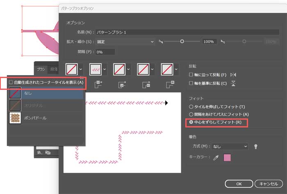Click the disabled second scale slider handle
Screen dimensions: 287x194
(x=244, y=41)
